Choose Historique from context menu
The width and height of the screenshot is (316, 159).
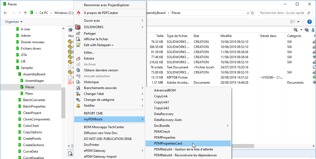tap(91, 82)
